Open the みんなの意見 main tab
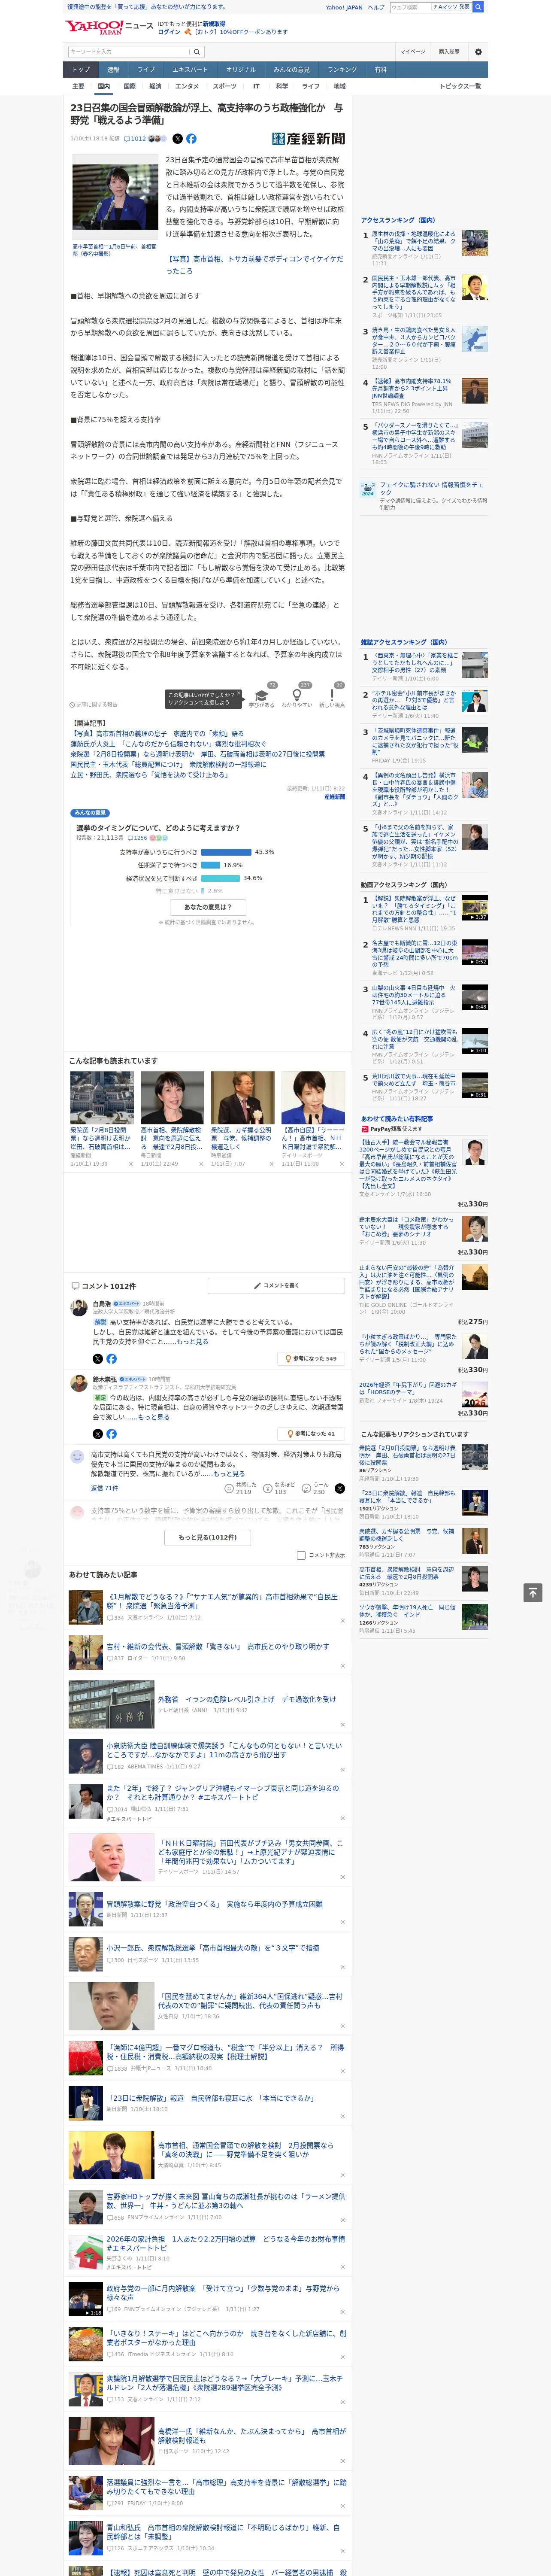 click(291, 70)
